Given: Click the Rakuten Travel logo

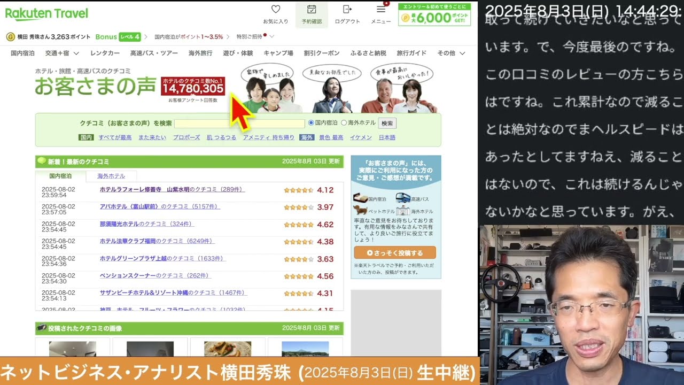Looking at the screenshot, I should click(46, 13).
